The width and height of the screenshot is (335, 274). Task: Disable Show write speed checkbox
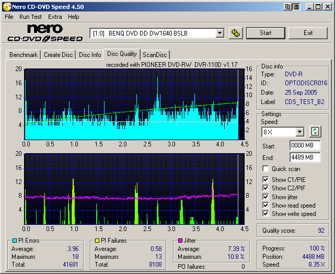coord(266,214)
